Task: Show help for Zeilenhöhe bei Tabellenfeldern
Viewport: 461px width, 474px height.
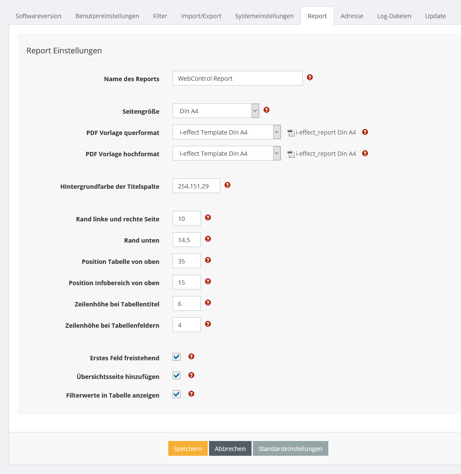Action: click(x=208, y=324)
